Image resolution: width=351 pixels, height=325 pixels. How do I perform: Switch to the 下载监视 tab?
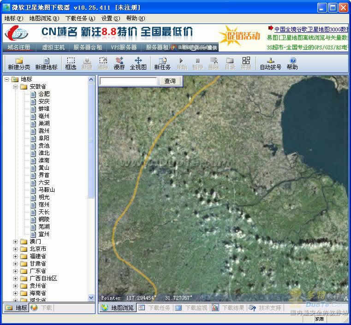click(191, 308)
